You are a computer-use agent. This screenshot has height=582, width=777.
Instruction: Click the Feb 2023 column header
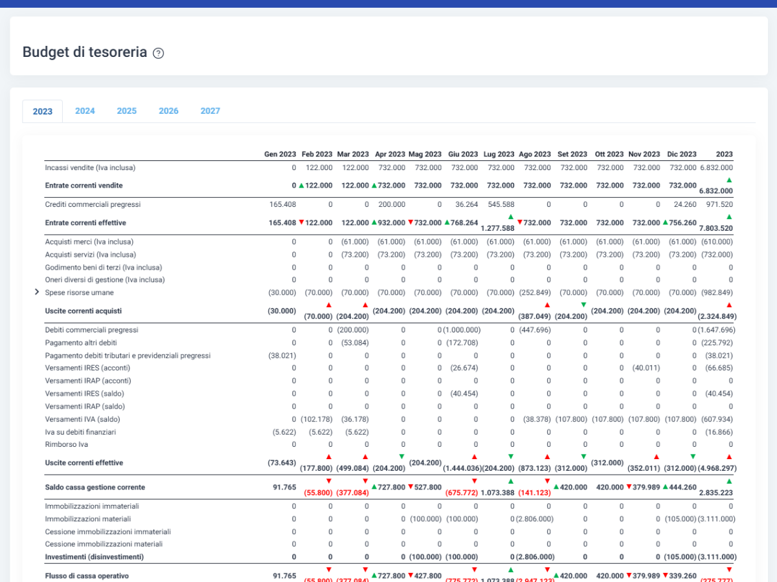point(317,155)
